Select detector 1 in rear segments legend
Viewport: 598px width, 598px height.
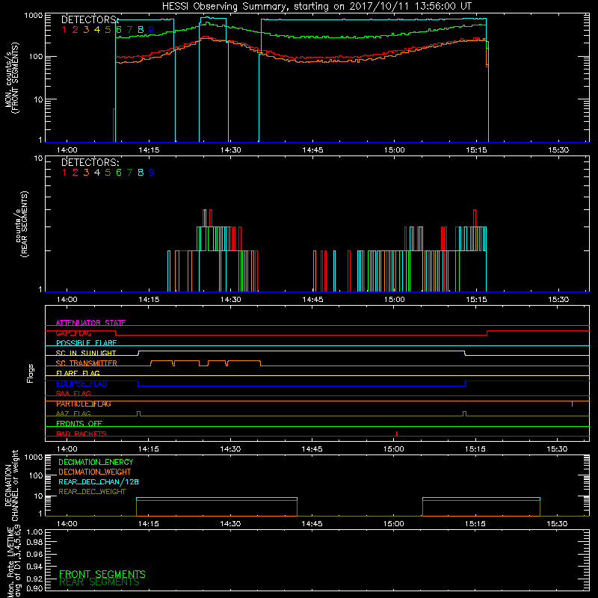tap(64, 173)
